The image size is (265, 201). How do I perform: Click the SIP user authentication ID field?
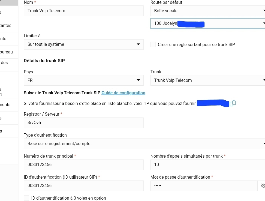pos(83,186)
